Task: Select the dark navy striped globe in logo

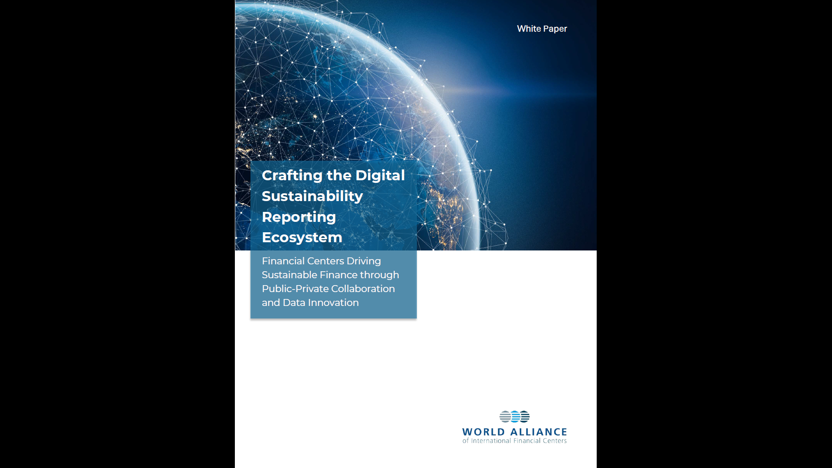Action: coord(525,416)
